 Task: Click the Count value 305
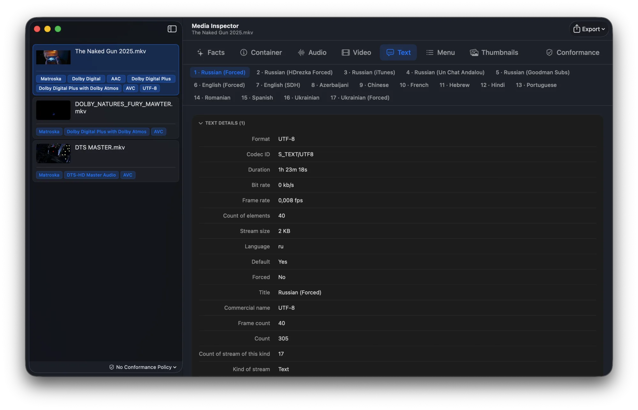tap(283, 338)
